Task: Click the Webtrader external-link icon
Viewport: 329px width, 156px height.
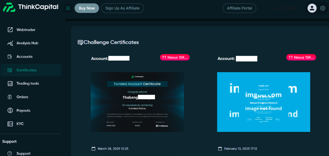Action: (x=10, y=30)
